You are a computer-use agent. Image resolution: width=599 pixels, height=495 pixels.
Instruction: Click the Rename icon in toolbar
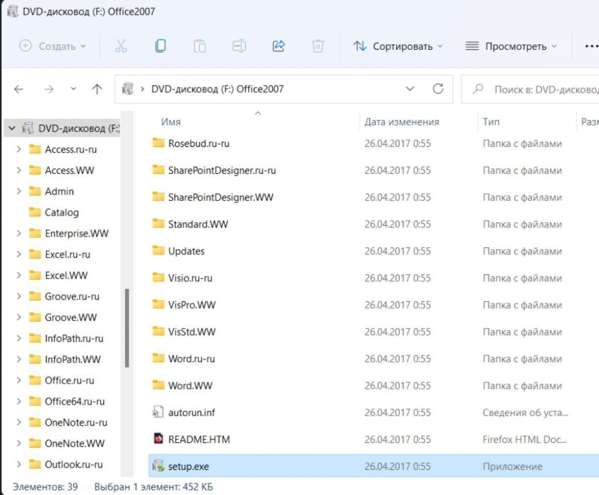(239, 46)
